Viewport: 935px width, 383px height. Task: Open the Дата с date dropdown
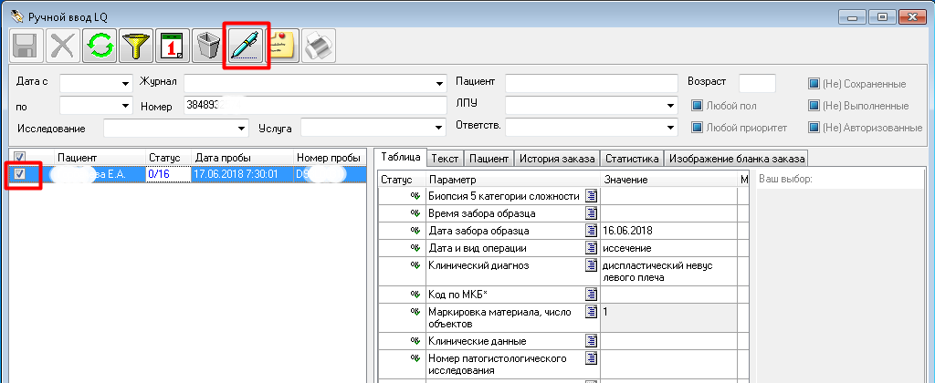[x=125, y=83]
